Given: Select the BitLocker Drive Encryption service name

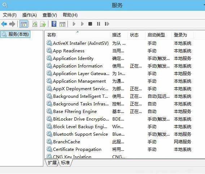Looking at the screenshot, I should (81, 119).
